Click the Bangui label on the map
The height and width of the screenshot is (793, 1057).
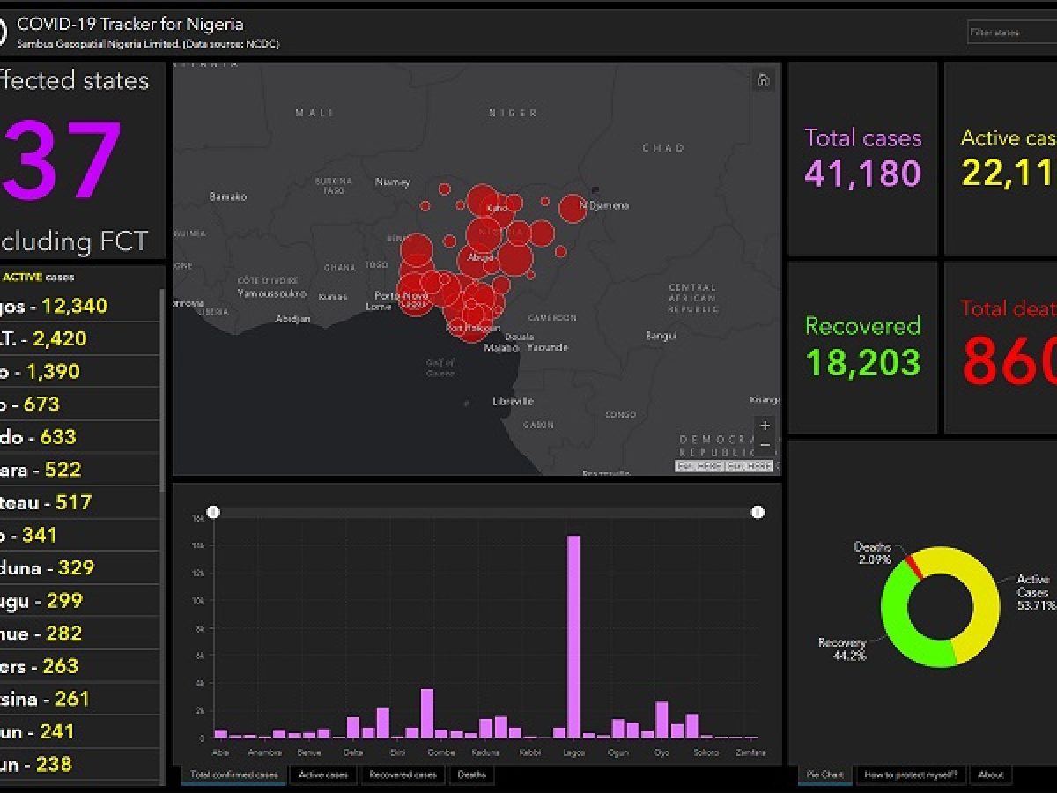pos(661,336)
